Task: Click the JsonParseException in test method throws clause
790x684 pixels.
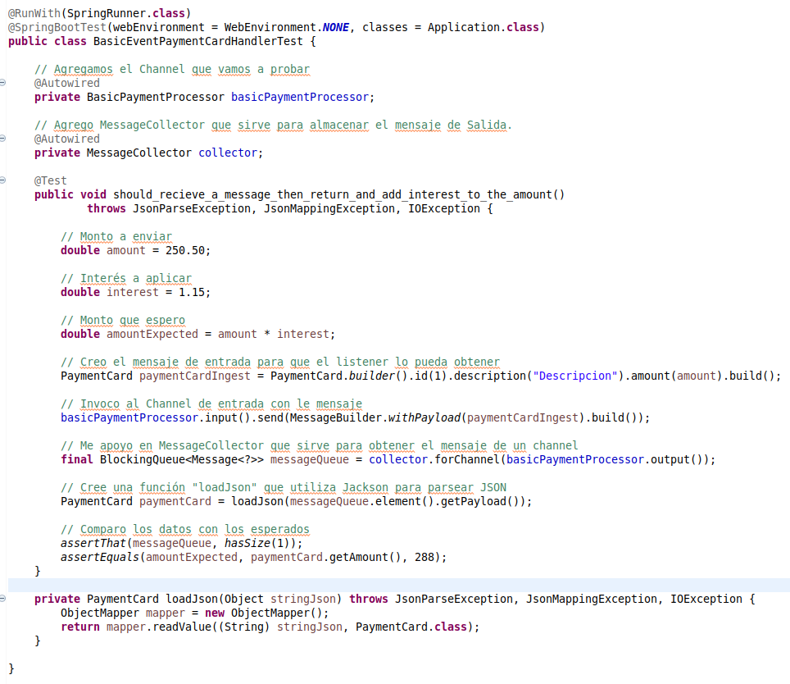Action: tap(192, 208)
